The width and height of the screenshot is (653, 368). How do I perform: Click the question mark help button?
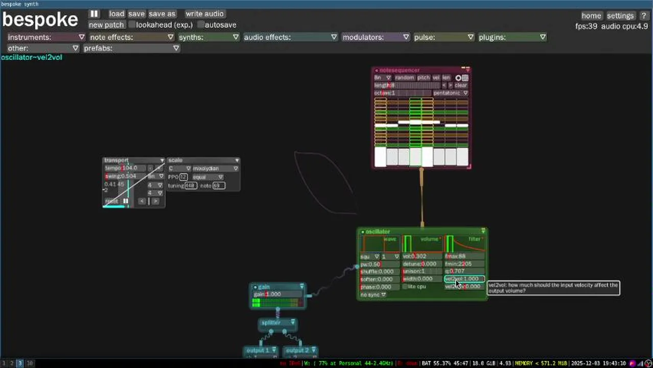coord(644,16)
